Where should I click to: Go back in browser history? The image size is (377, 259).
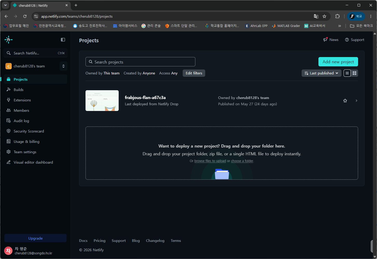pos(6,16)
